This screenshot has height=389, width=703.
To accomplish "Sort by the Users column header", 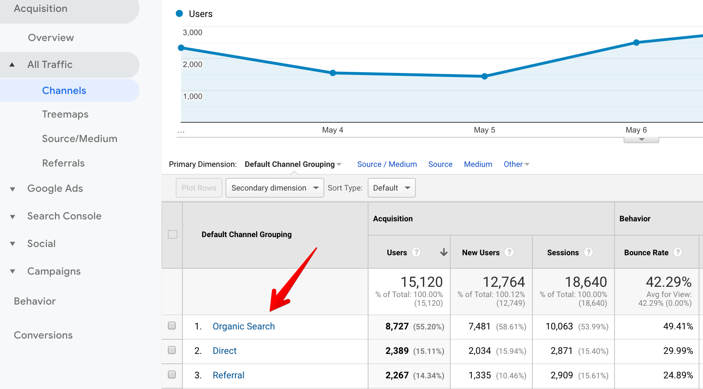I will point(397,252).
